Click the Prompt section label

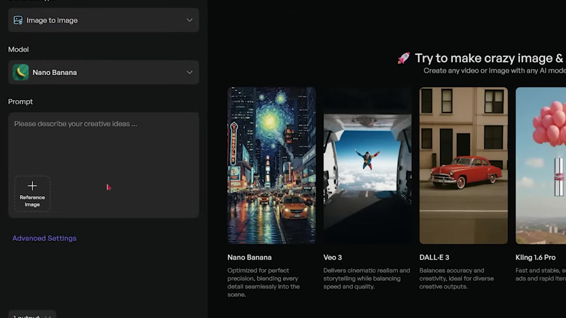[20, 102]
